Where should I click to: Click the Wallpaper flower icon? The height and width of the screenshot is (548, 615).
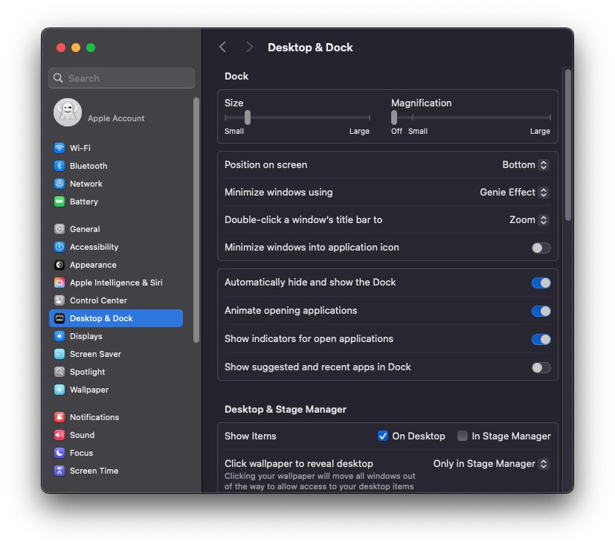click(x=59, y=390)
